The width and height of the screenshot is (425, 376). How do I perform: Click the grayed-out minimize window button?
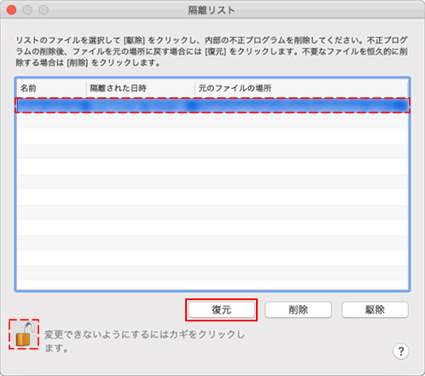click(27, 10)
